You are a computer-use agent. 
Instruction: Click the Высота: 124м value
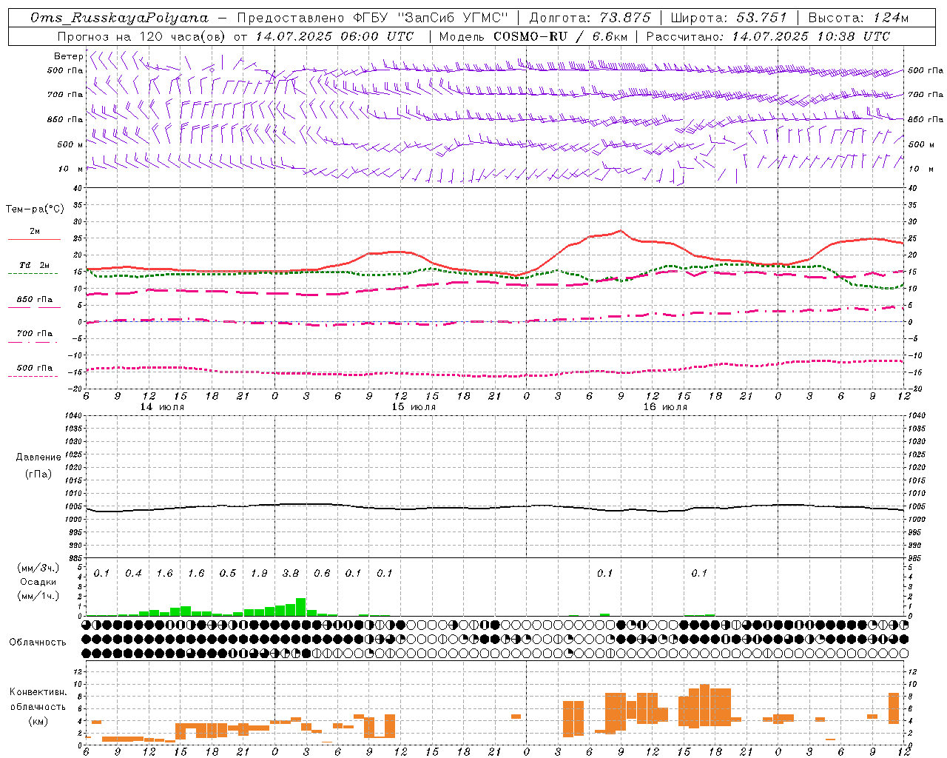coord(858,18)
